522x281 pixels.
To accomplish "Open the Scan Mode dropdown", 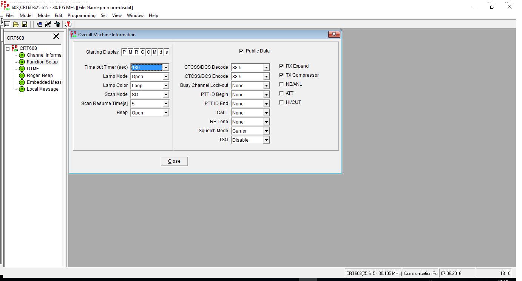I will 165,95.
